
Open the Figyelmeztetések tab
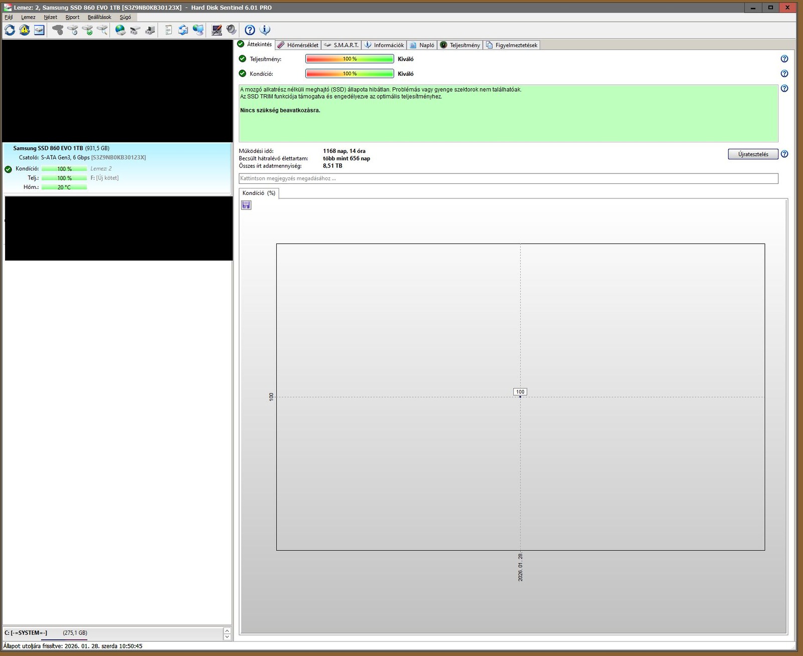pos(512,45)
